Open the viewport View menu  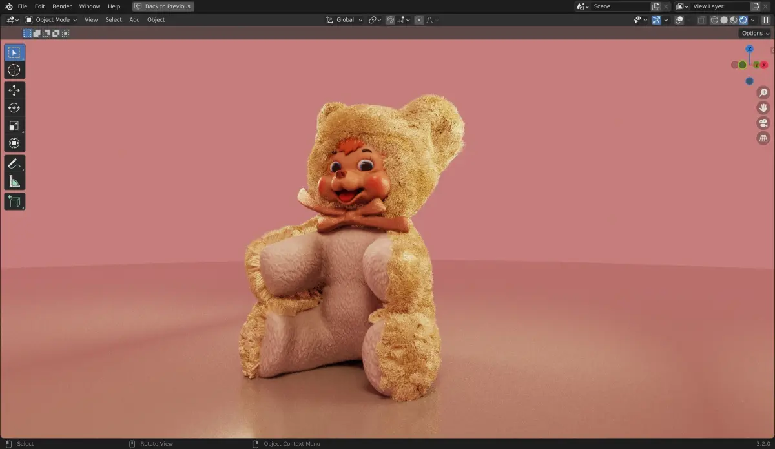[x=91, y=20]
